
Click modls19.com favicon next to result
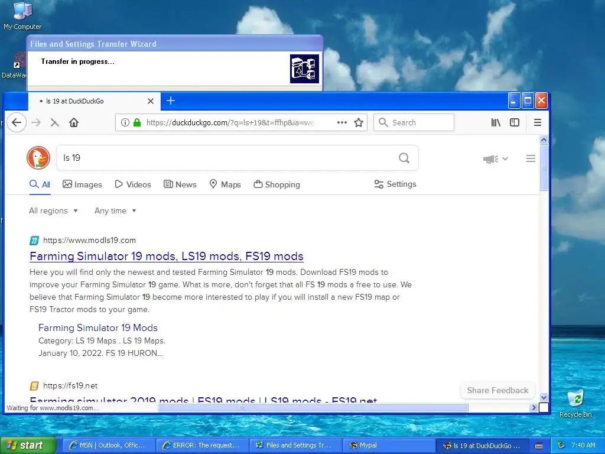click(34, 241)
